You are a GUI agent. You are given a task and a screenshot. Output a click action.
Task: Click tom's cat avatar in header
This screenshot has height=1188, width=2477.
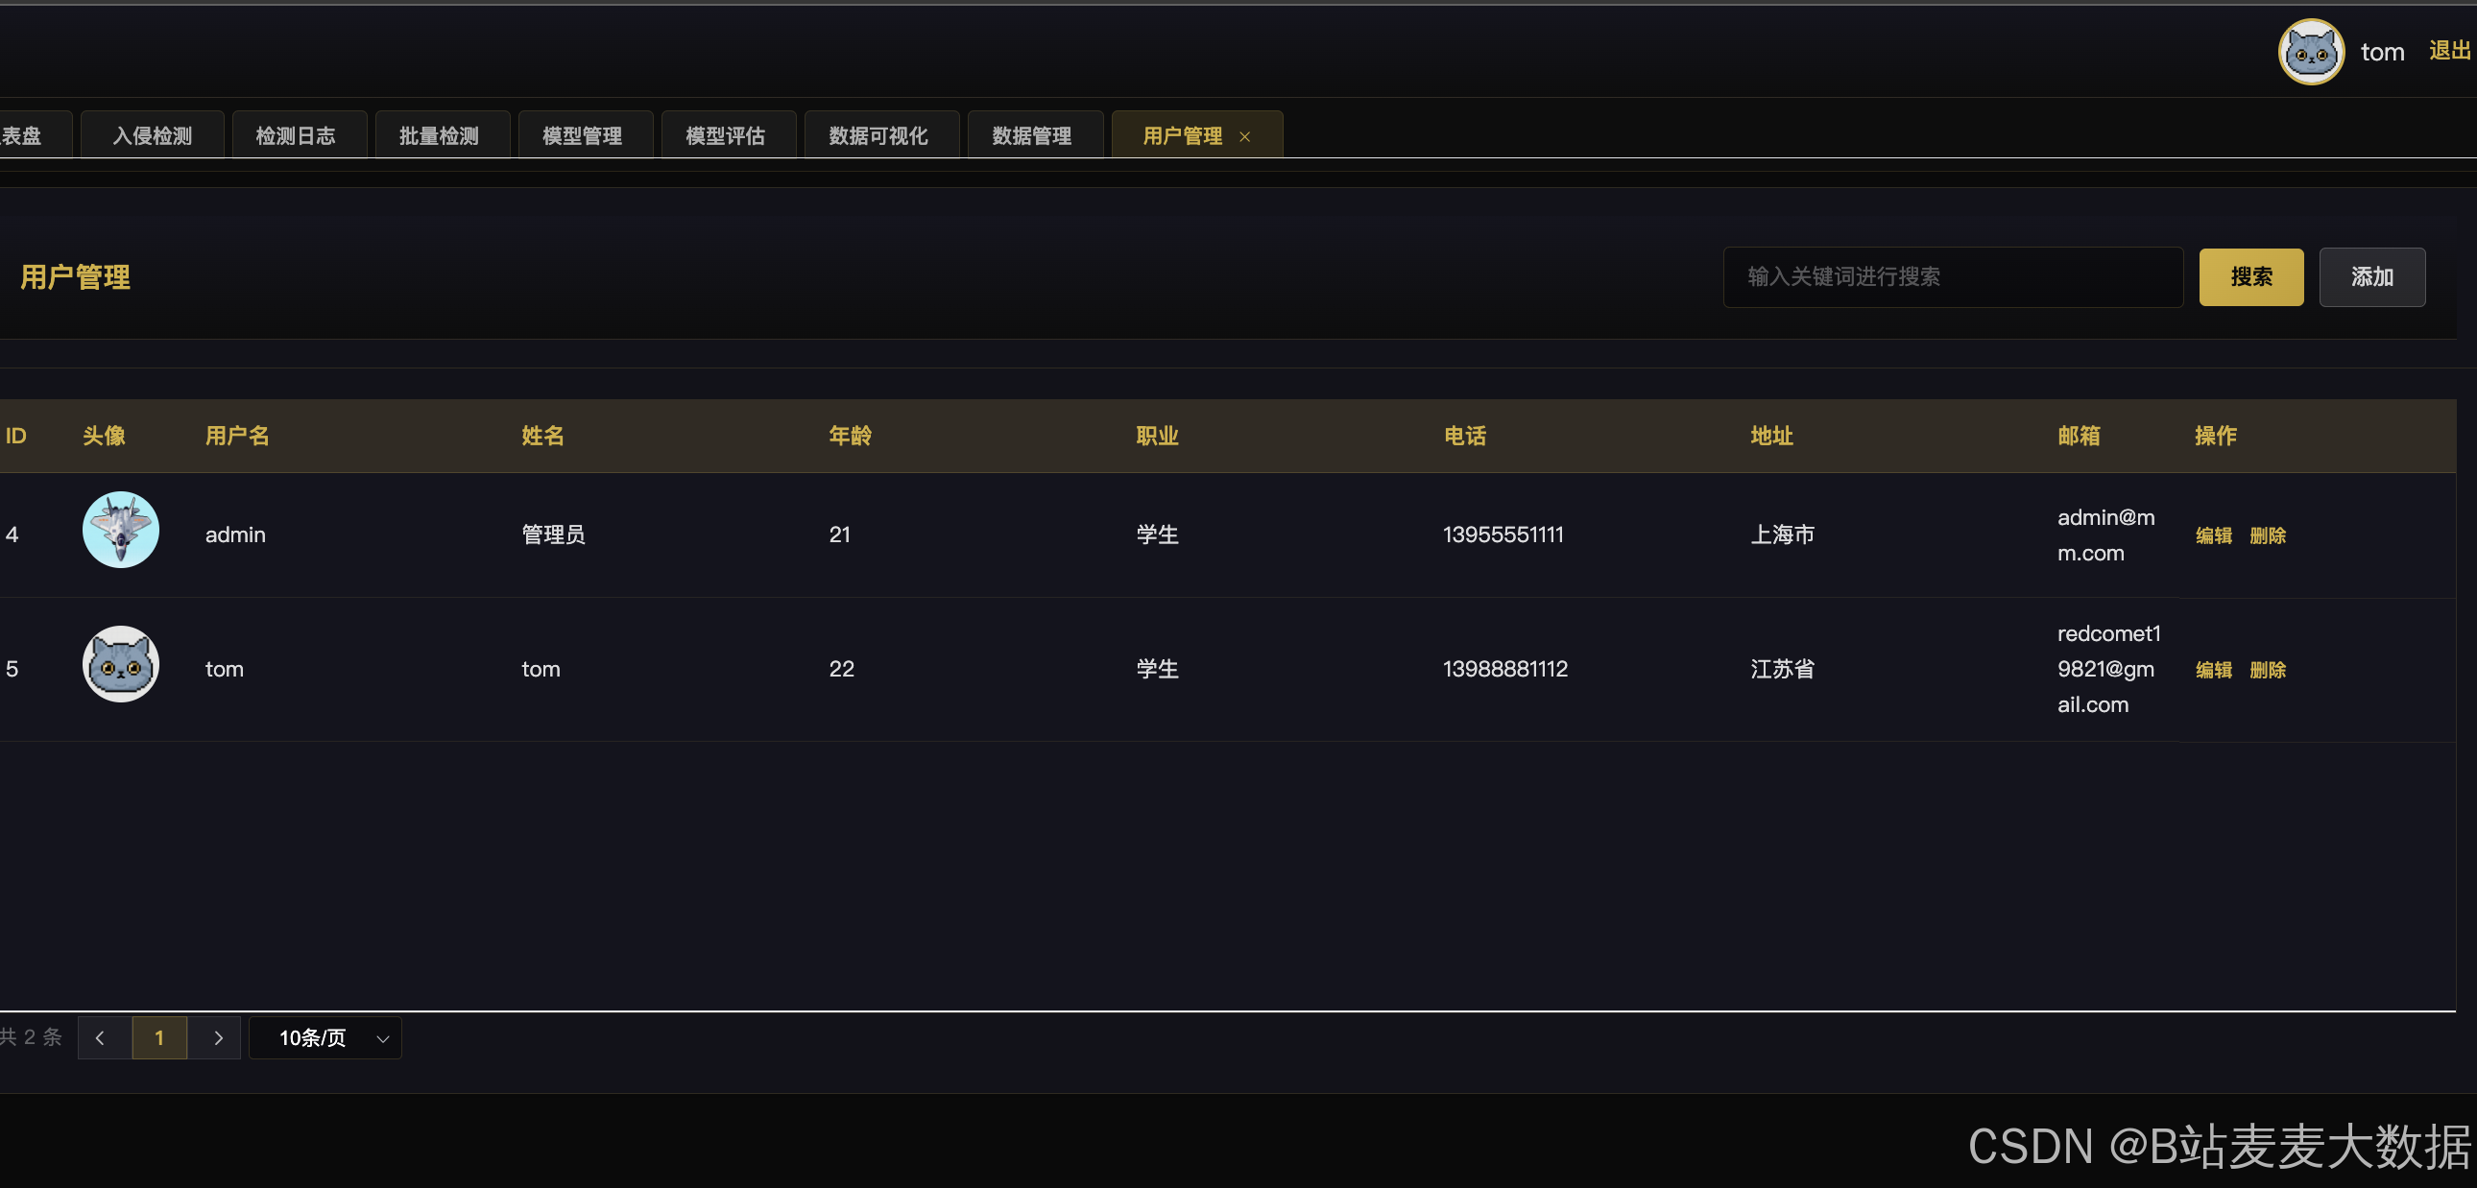pos(2310,53)
